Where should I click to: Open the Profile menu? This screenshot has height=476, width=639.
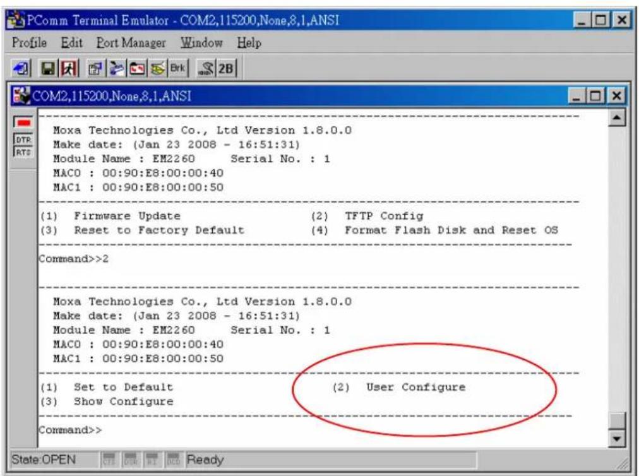point(29,42)
